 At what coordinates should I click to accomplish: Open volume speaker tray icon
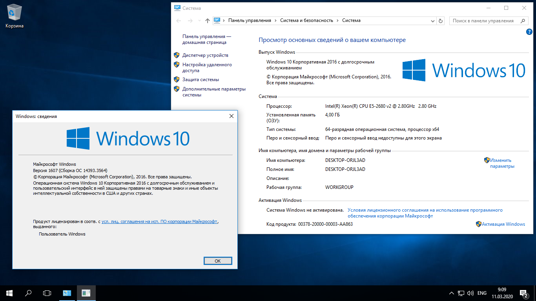pyautogui.click(x=470, y=293)
